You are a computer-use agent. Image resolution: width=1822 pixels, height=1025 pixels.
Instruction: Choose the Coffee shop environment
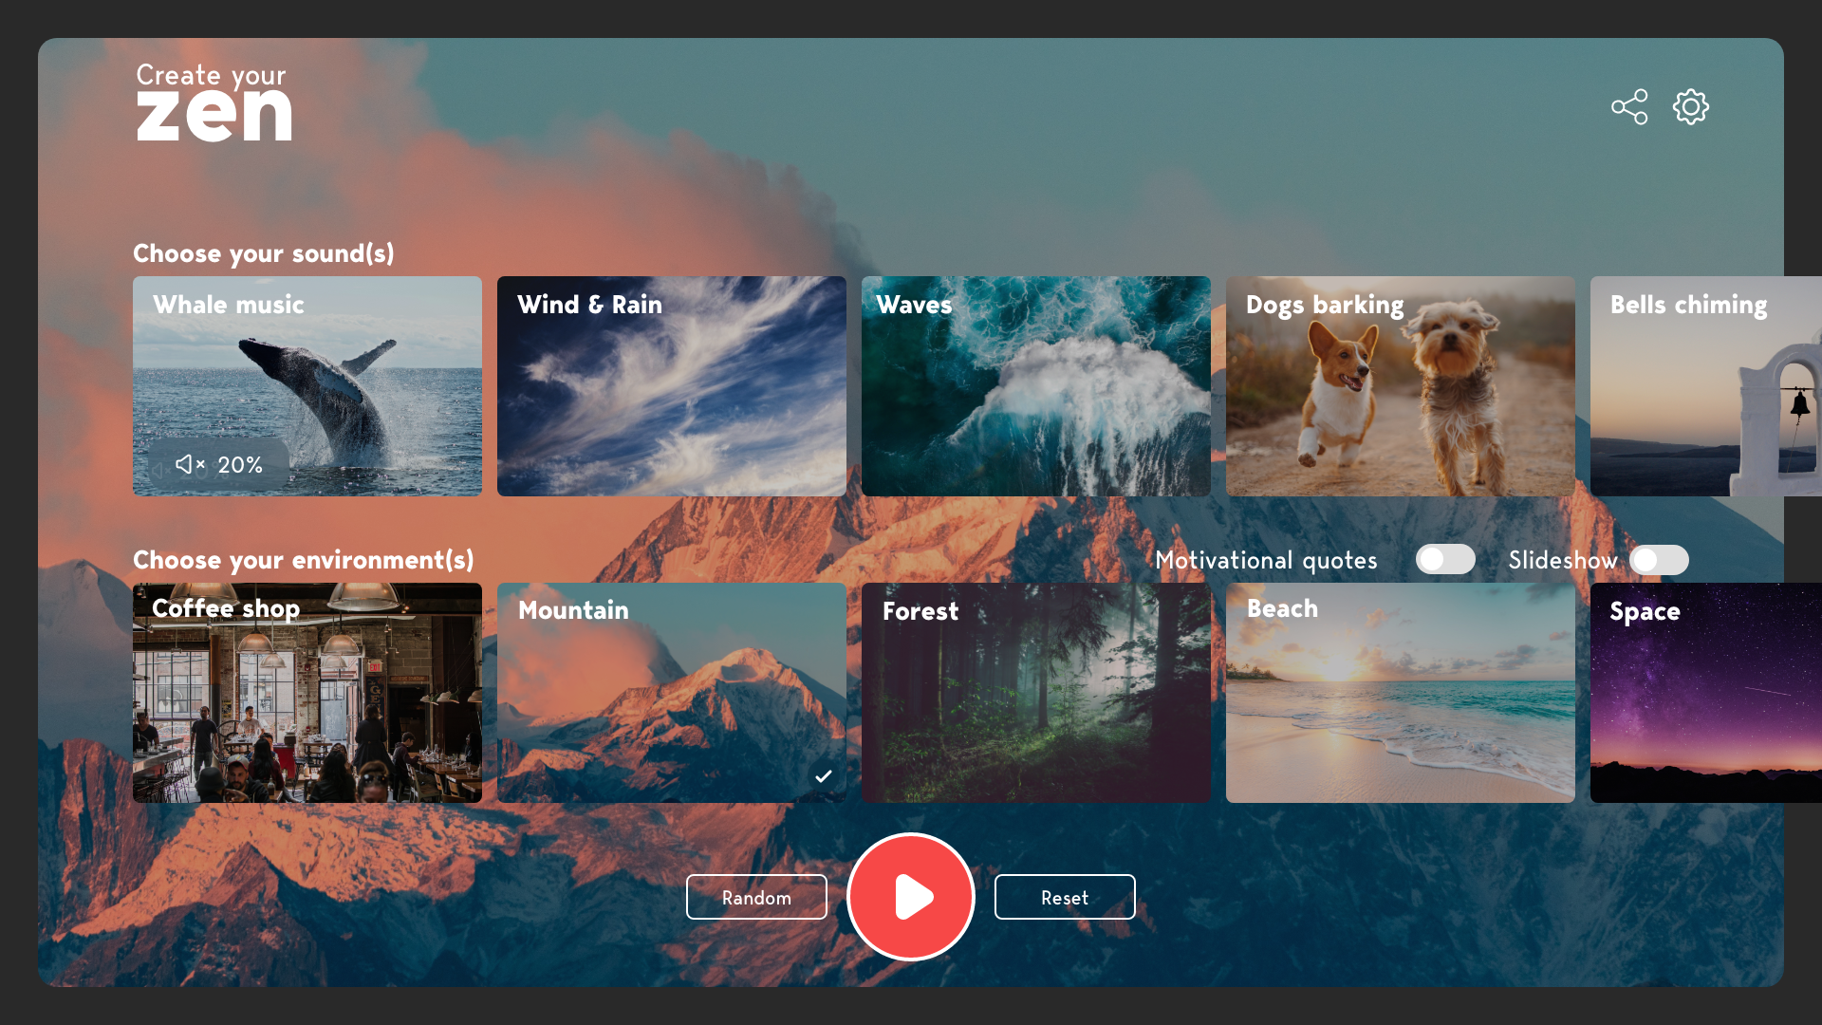point(307,693)
